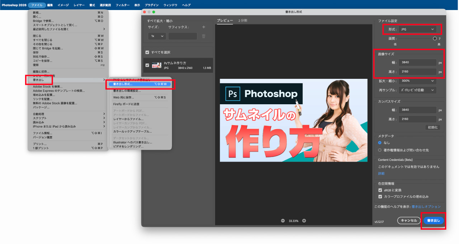Click the 初期化 reset button

pyautogui.click(x=433, y=128)
